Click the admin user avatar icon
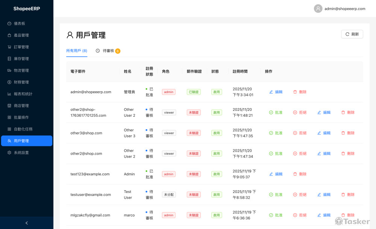The height and width of the screenshot is (229, 376). coord(318,9)
